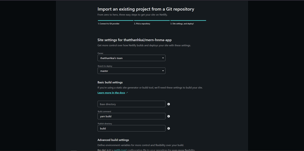This screenshot has width=304, height=151.
Task: Click the Base directory info icon
Action: pyautogui.click(x=169, y=104)
